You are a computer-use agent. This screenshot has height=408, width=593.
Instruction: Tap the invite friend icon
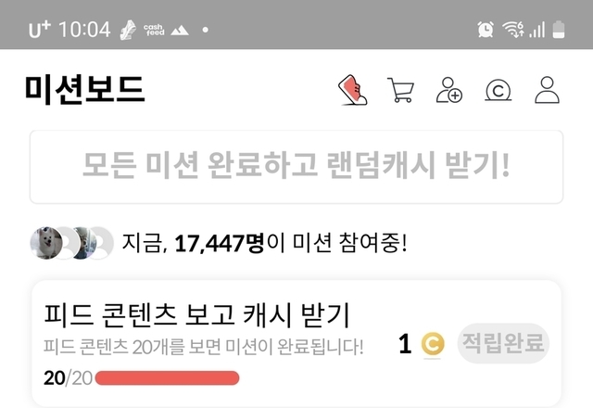tap(449, 90)
